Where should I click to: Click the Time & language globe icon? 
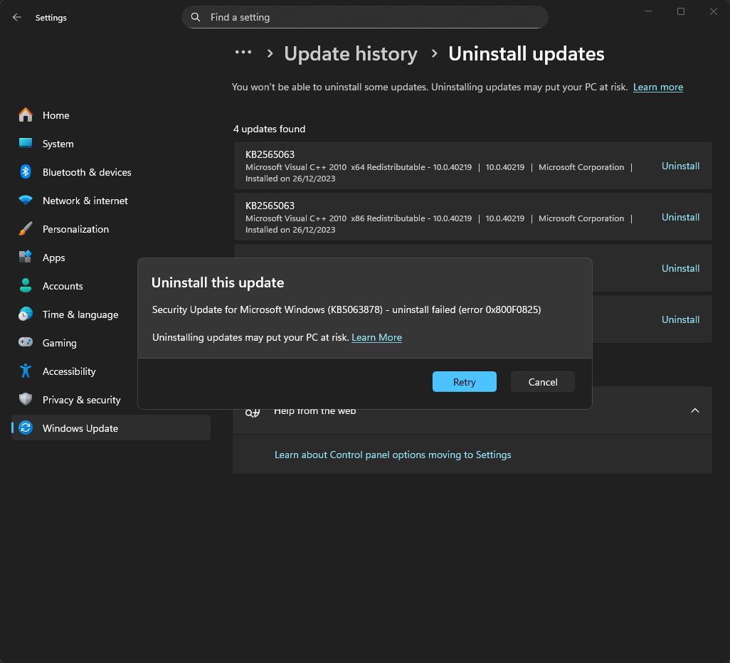coord(26,314)
